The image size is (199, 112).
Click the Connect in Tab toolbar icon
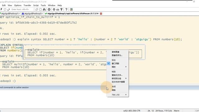click(x=5, y=9)
